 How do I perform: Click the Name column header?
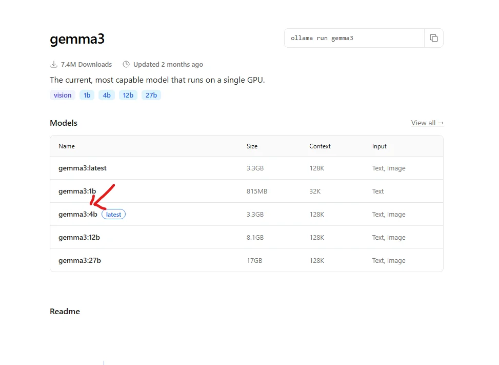point(67,146)
